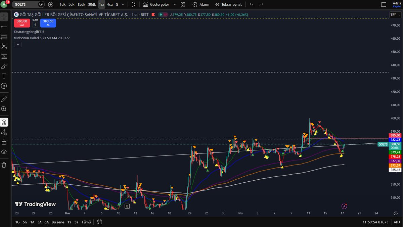The width and height of the screenshot is (403, 227).
Task: Open the chart settings gear icon
Action: pos(396,213)
